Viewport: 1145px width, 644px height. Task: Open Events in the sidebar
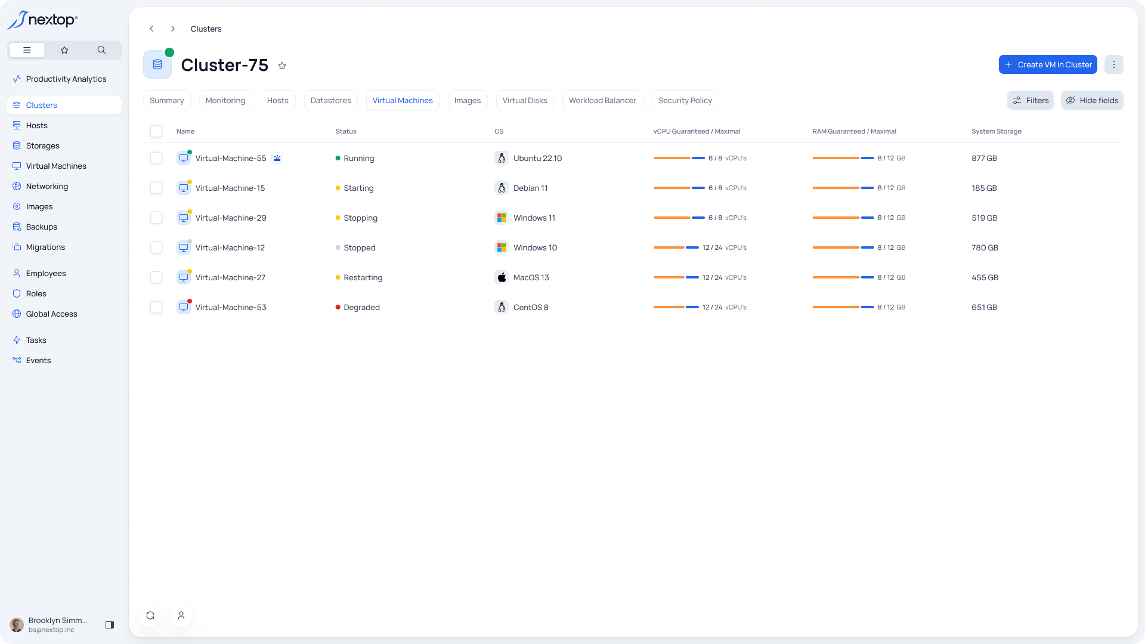point(64,360)
